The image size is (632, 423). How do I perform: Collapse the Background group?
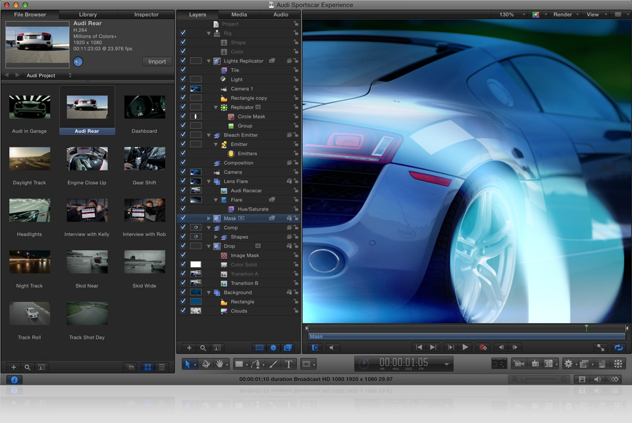[x=209, y=293]
